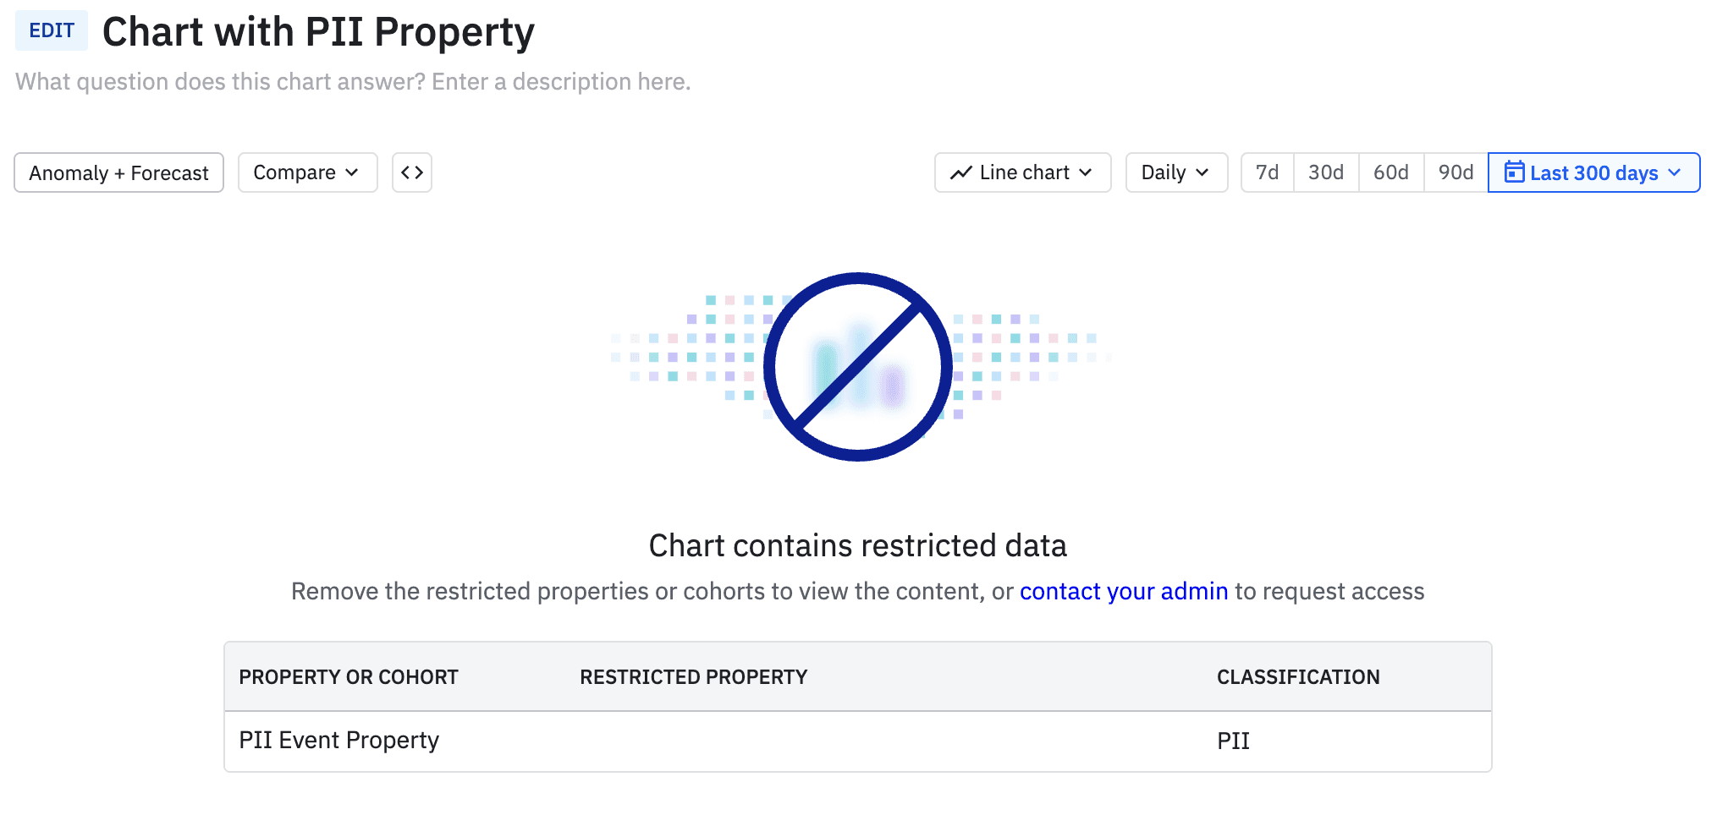Screen dimensions: 1728x815
Task: Click the Anomaly + Forecast button
Action: click(x=118, y=172)
